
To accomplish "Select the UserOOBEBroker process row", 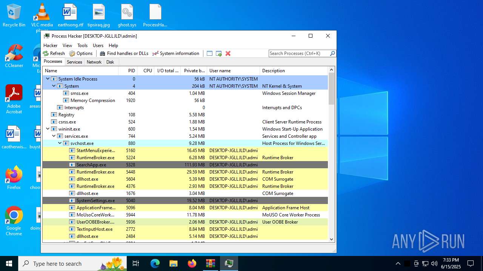I will coord(185,222).
